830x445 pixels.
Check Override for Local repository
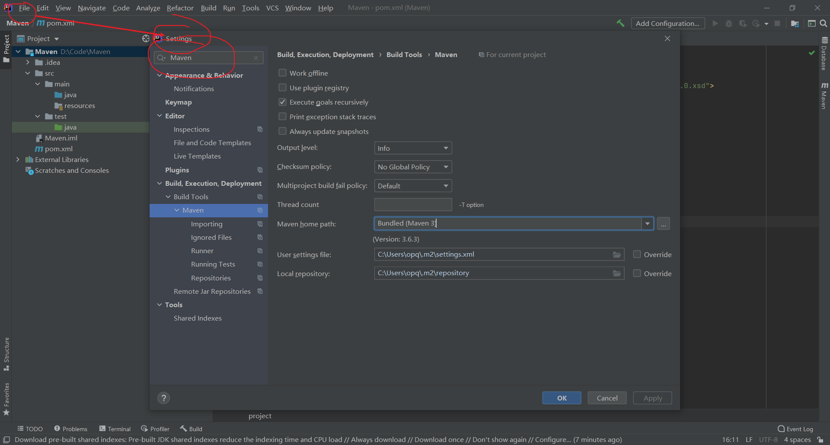tap(637, 273)
